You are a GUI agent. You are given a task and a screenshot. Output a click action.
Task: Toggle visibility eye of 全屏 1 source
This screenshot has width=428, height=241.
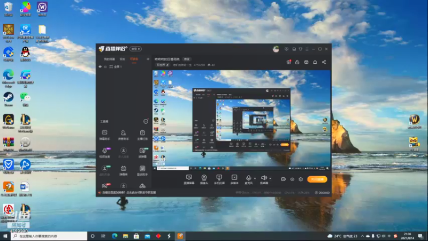point(100,66)
